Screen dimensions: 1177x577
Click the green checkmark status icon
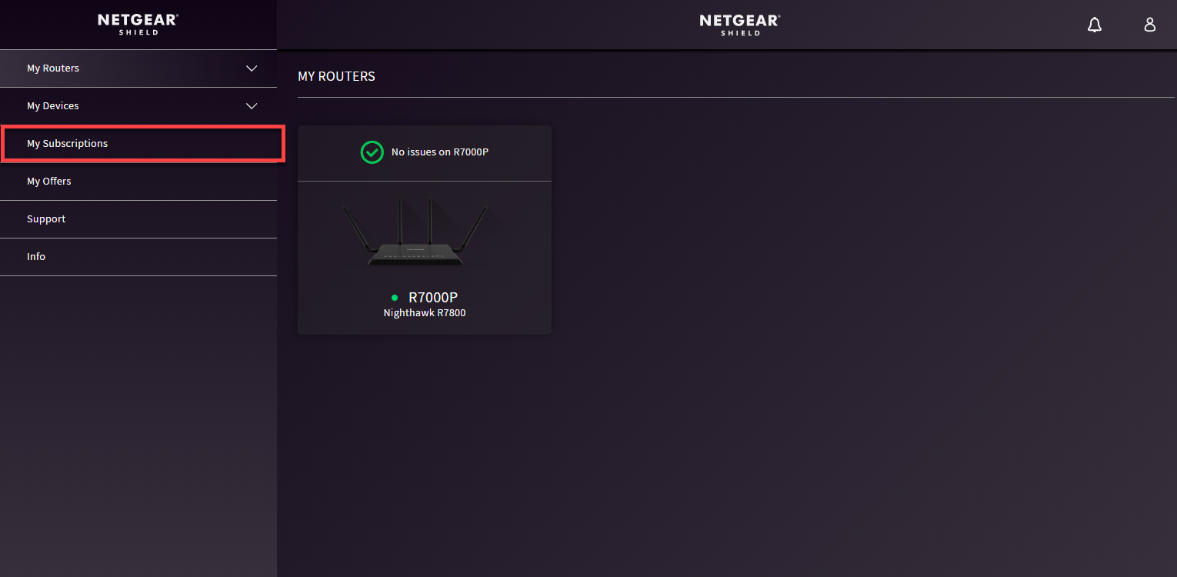coord(372,152)
